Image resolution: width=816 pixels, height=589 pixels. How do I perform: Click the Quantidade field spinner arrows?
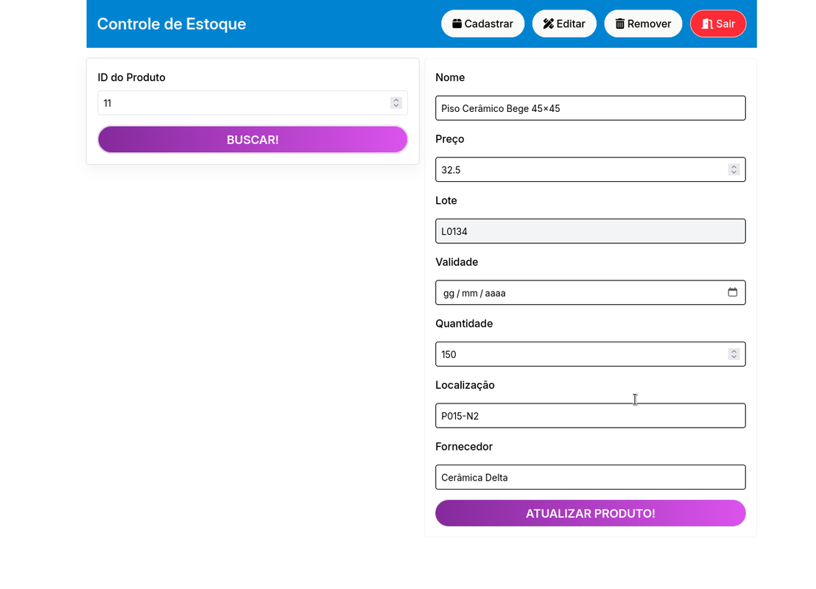pos(734,354)
